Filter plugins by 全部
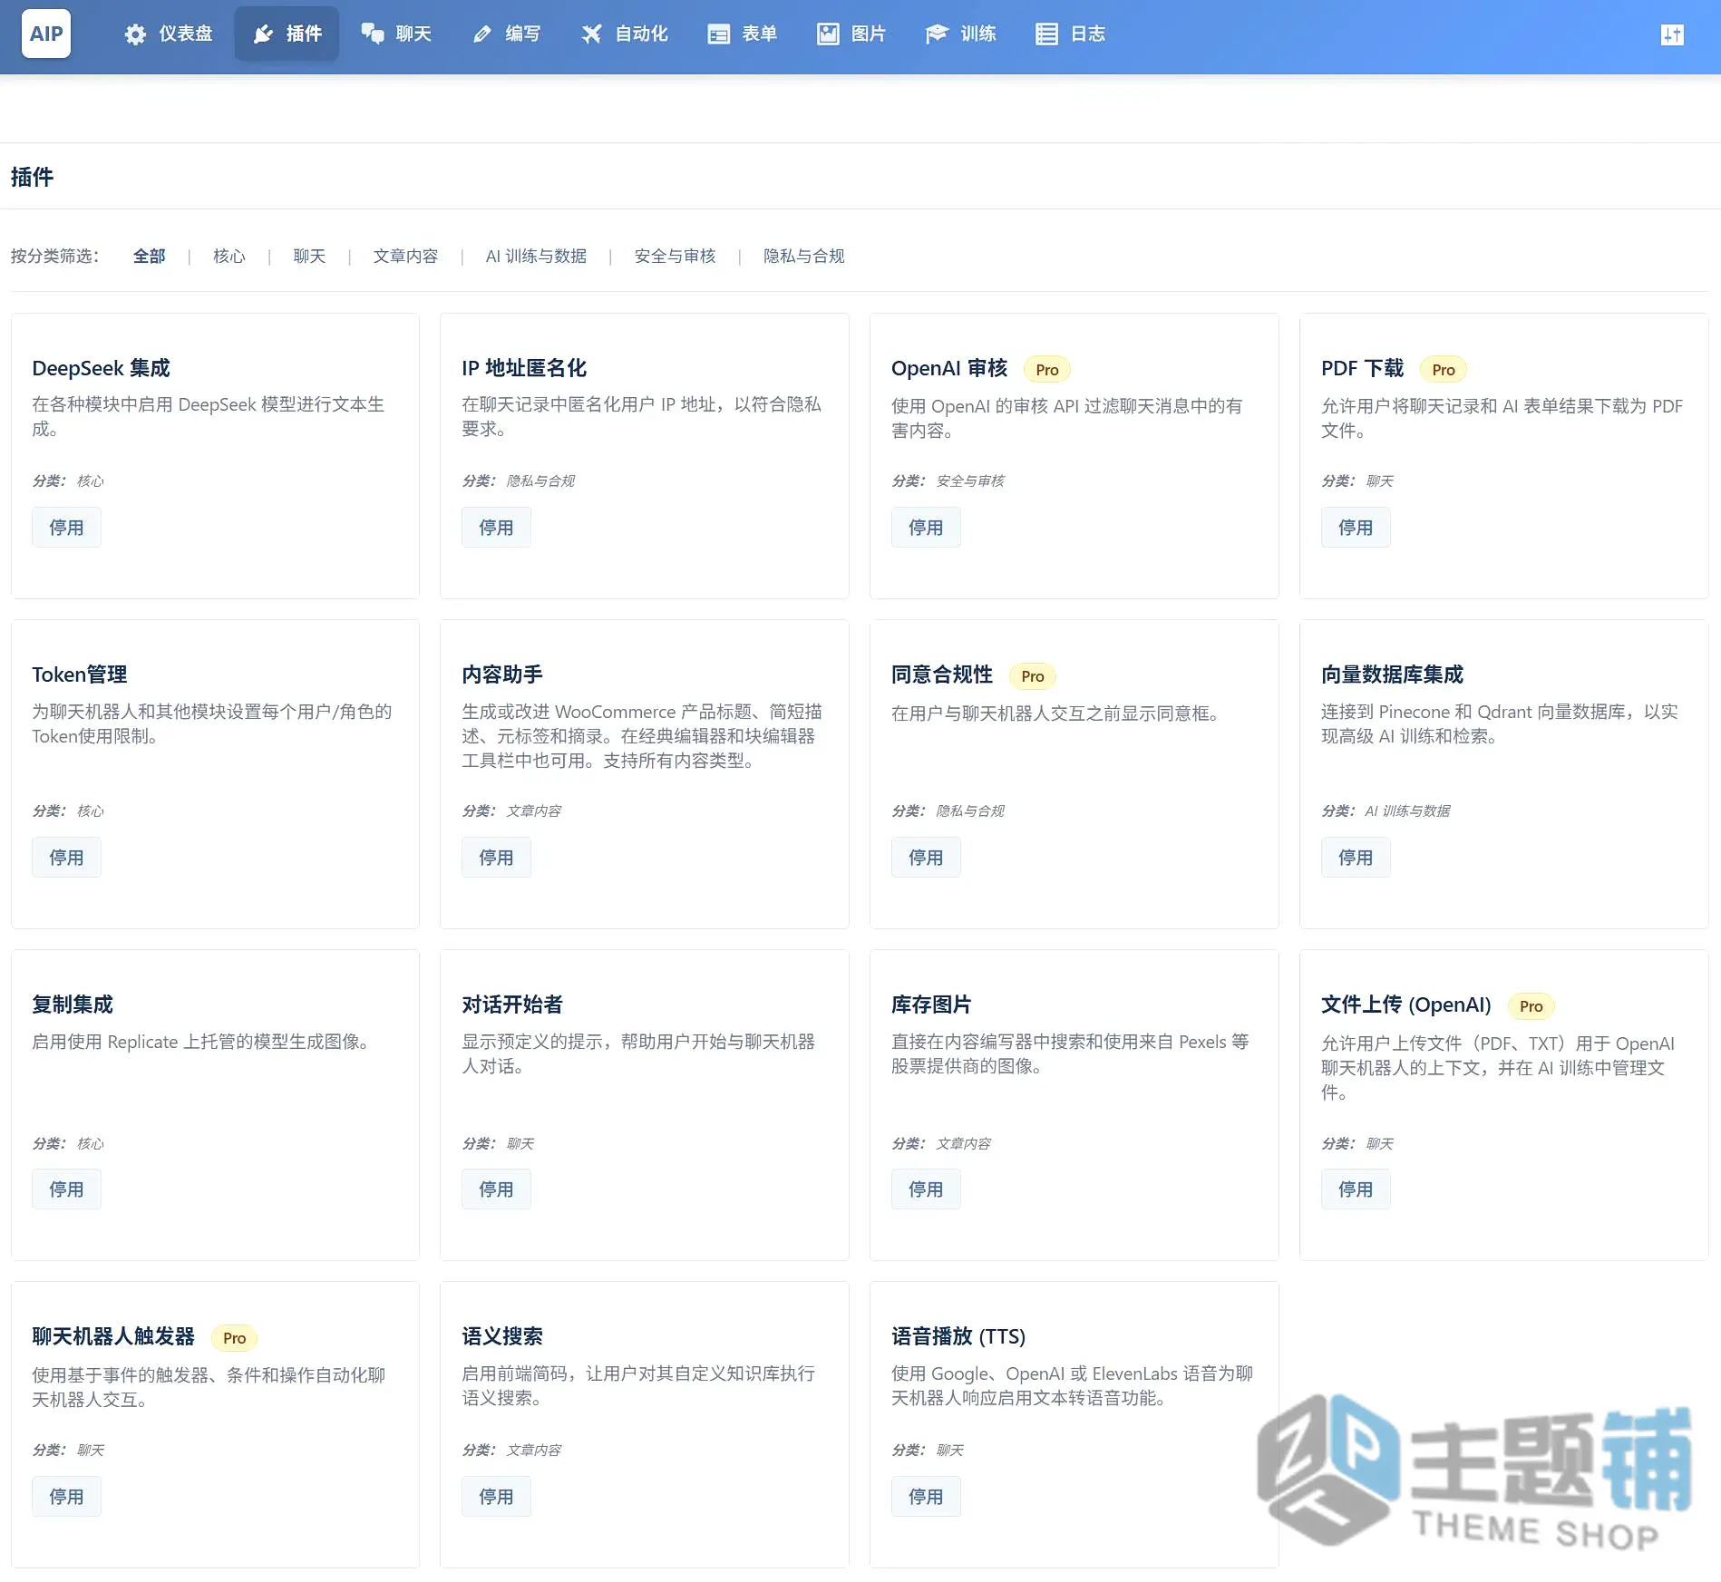Screen dimensions: 1721x1582 pyautogui.click(x=149, y=257)
